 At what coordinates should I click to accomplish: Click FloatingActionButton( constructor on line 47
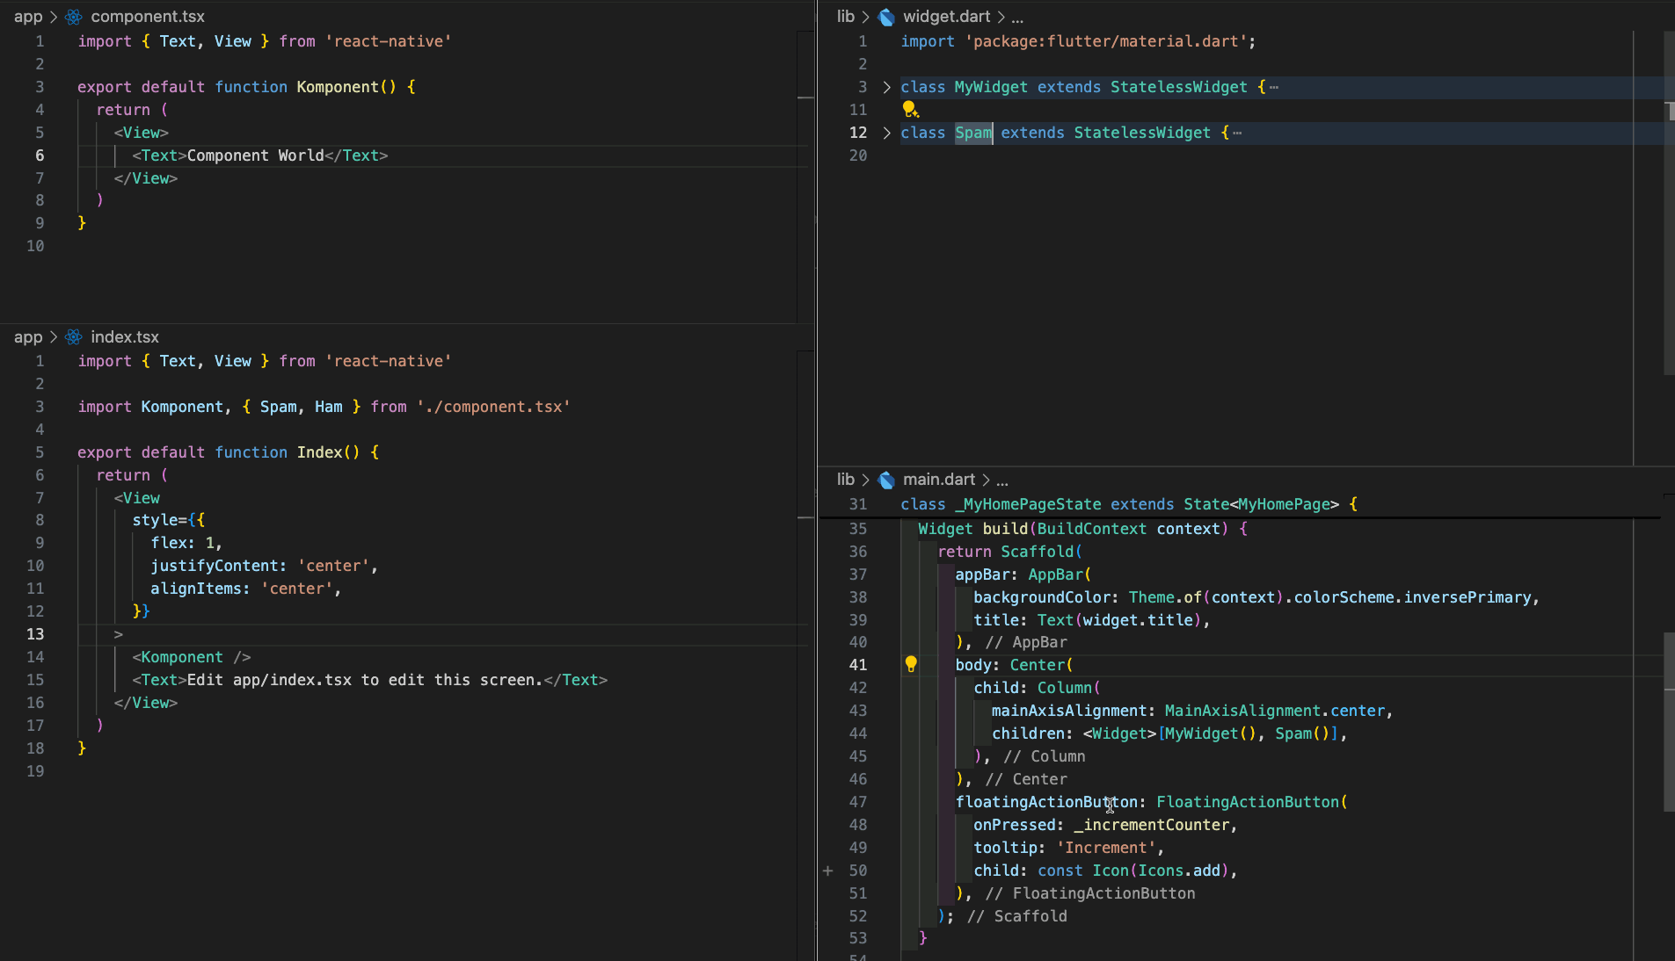click(x=1252, y=802)
